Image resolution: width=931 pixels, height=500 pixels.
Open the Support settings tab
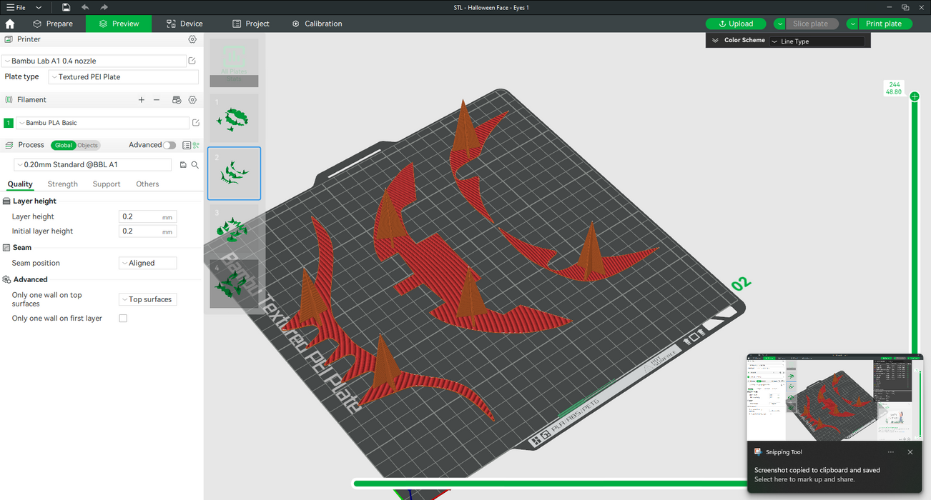tap(107, 184)
